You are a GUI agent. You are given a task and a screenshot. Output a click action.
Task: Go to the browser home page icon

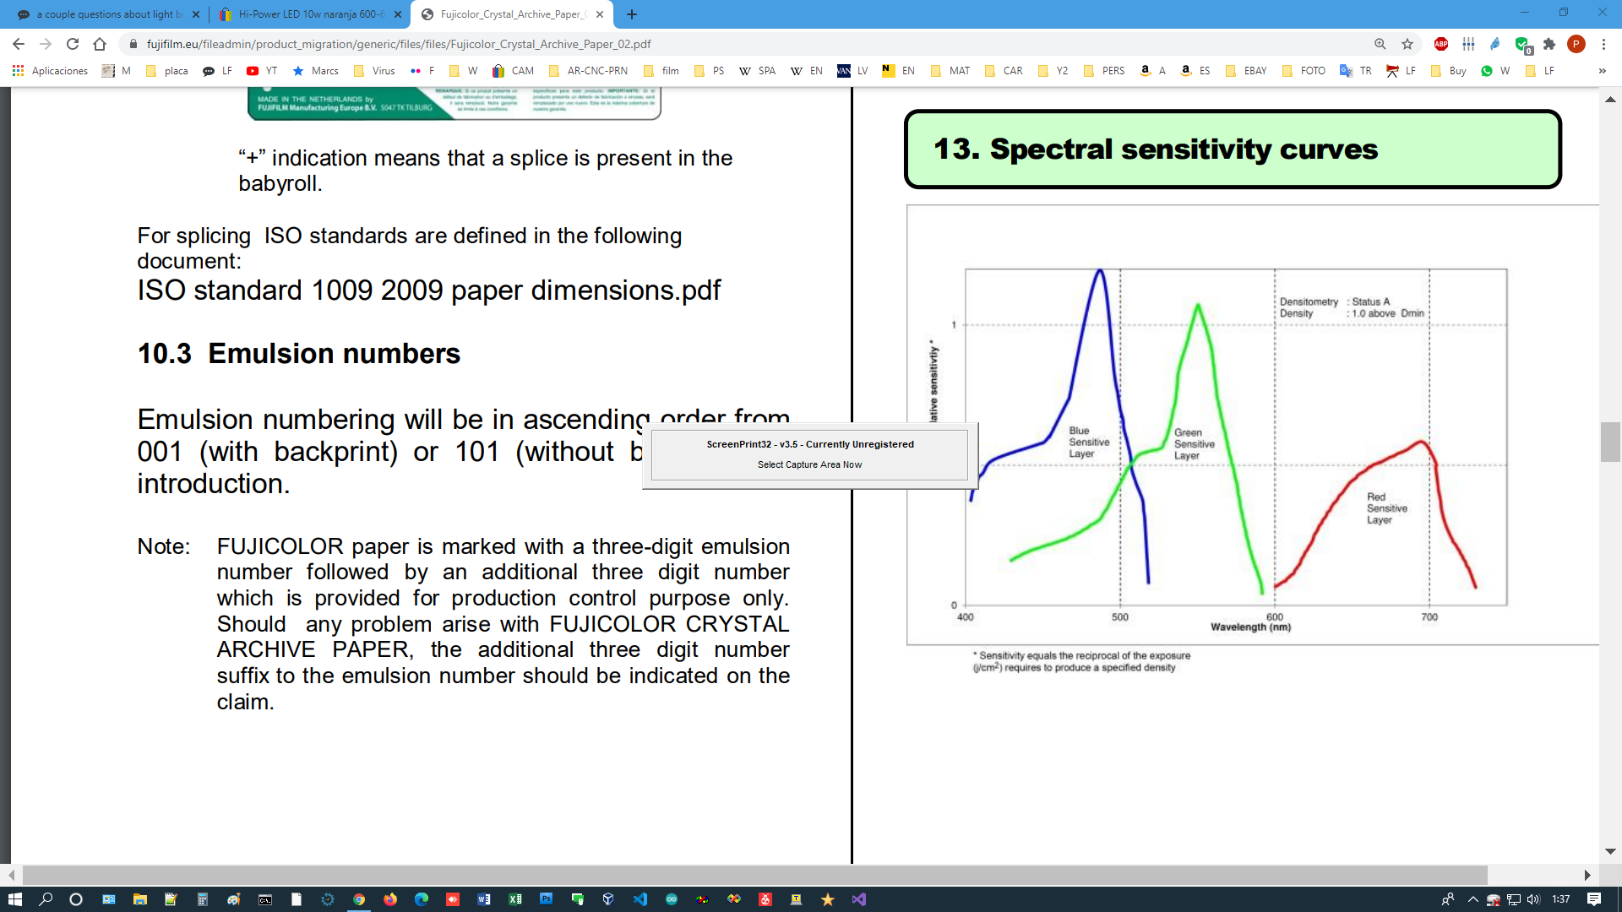click(100, 44)
